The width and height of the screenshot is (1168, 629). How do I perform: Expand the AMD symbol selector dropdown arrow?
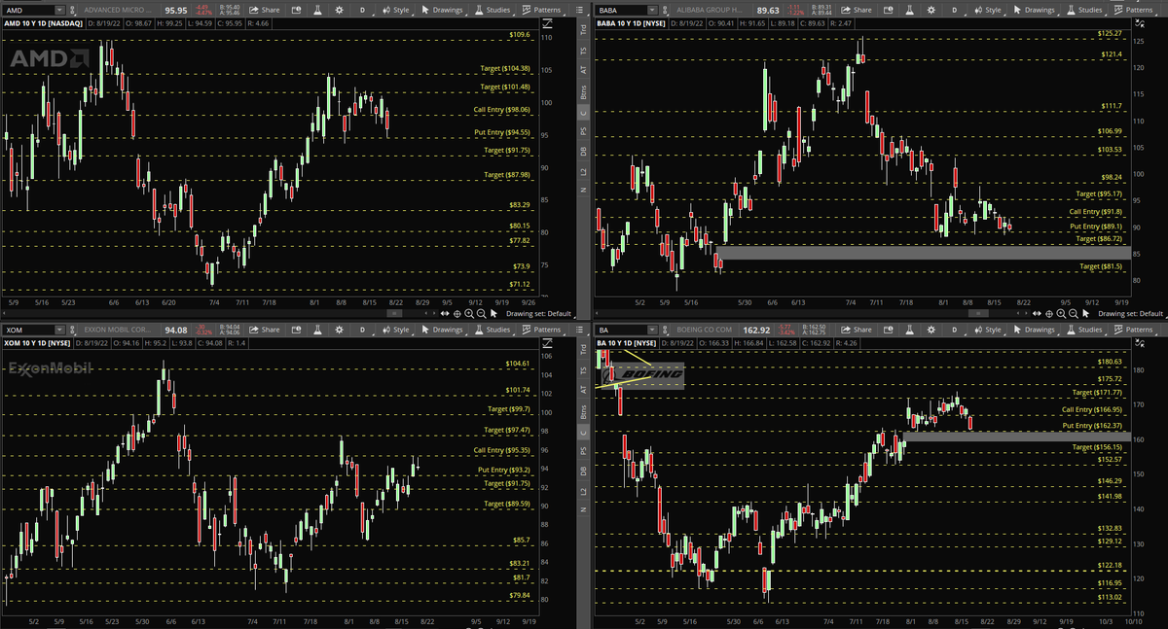pyautogui.click(x=59, y=10)
